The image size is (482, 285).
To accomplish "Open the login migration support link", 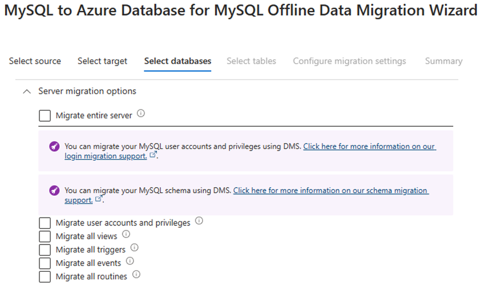I will (369, 147).
